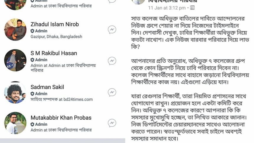The image size is (254, 143).
Task: Click Mutakabbir Khan Probas's profile picture
Action: pos(15,123)
